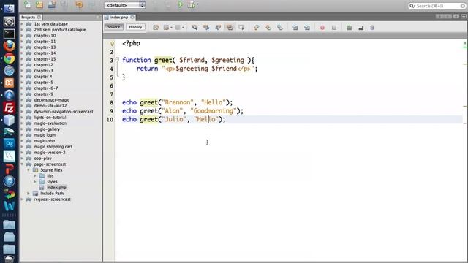Select the magic shopping cart project
Image resolution: width=468 pixels, height=263 pixels.
click(53, 147)
